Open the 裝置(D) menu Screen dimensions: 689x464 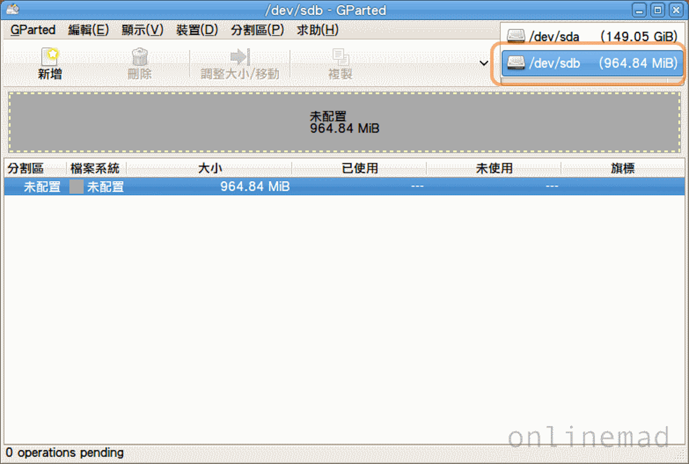click(x=197, y=30)
